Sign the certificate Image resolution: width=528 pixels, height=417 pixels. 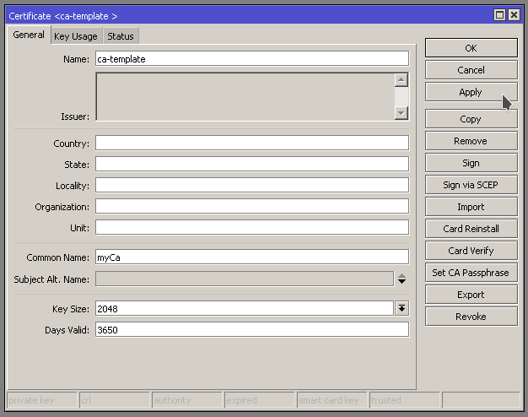[x=471, y=163]
